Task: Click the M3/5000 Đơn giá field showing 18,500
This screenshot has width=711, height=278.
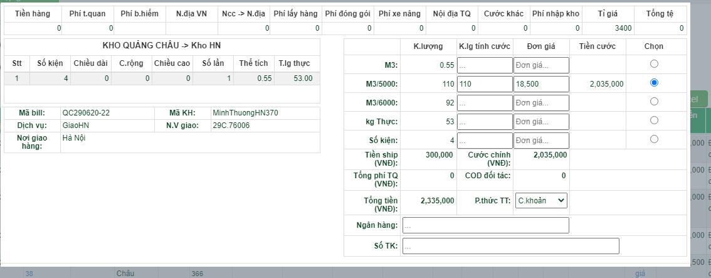Action: (x=541, y=84)
